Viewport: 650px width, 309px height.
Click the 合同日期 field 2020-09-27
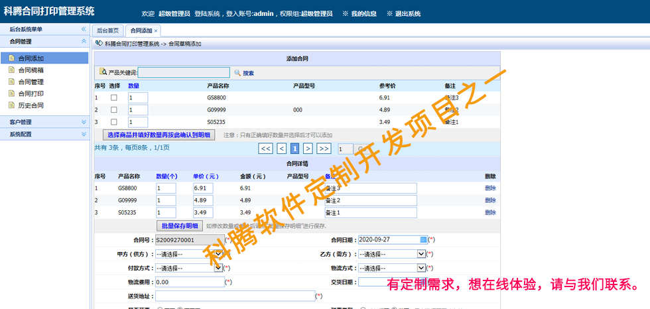pyautogui.click(x=393, y=239)
